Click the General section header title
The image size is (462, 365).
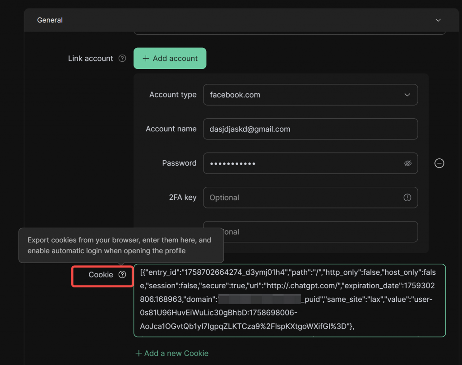pyautogui.click(x=50, y=20)
